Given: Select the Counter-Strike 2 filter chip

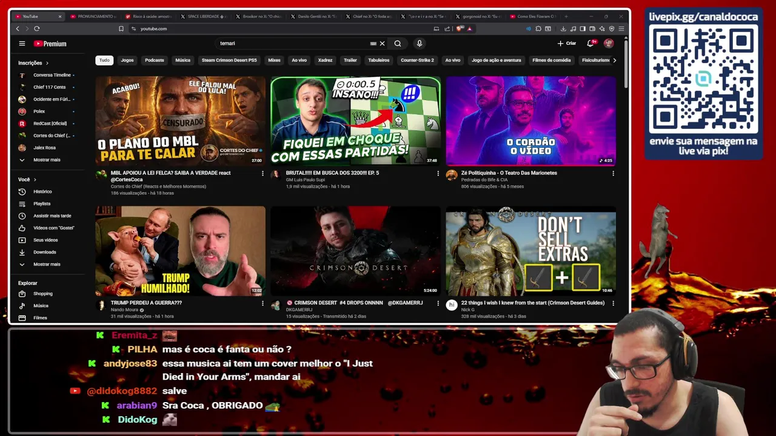Looking at the screenshot, I should point(417,60).
